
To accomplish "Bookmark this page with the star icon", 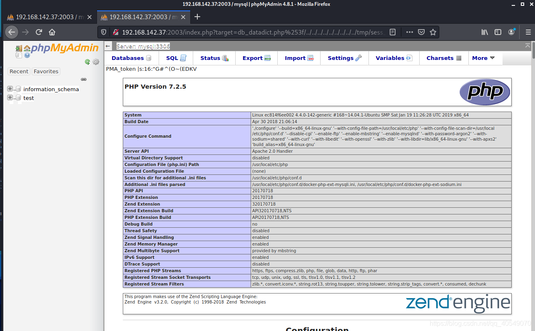I will (433, 32).
